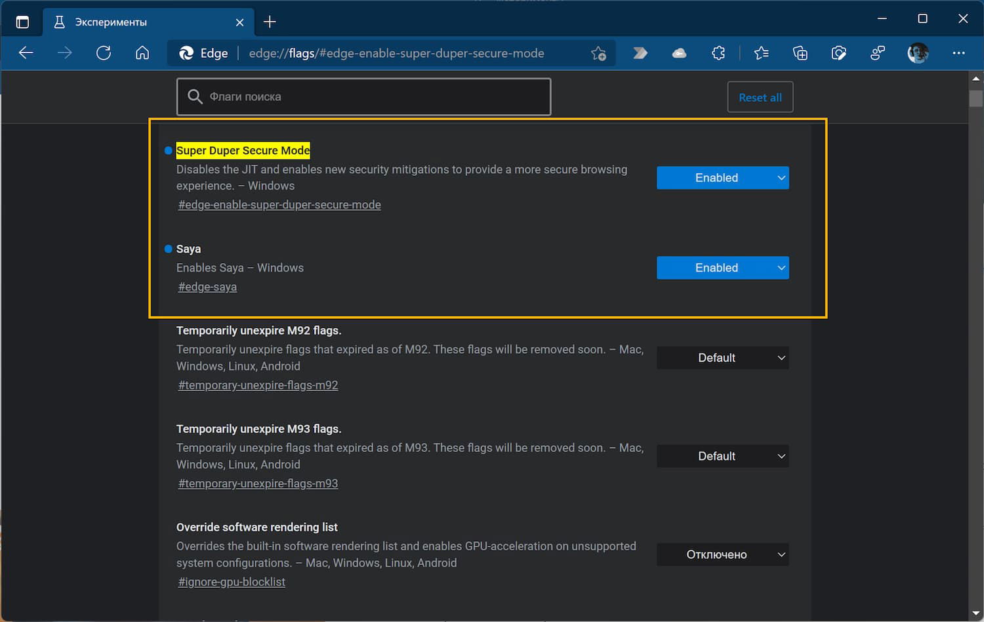This screenshot has height=622, width=984.
Task: Go to the home page icon
Action: coord(142,53)
